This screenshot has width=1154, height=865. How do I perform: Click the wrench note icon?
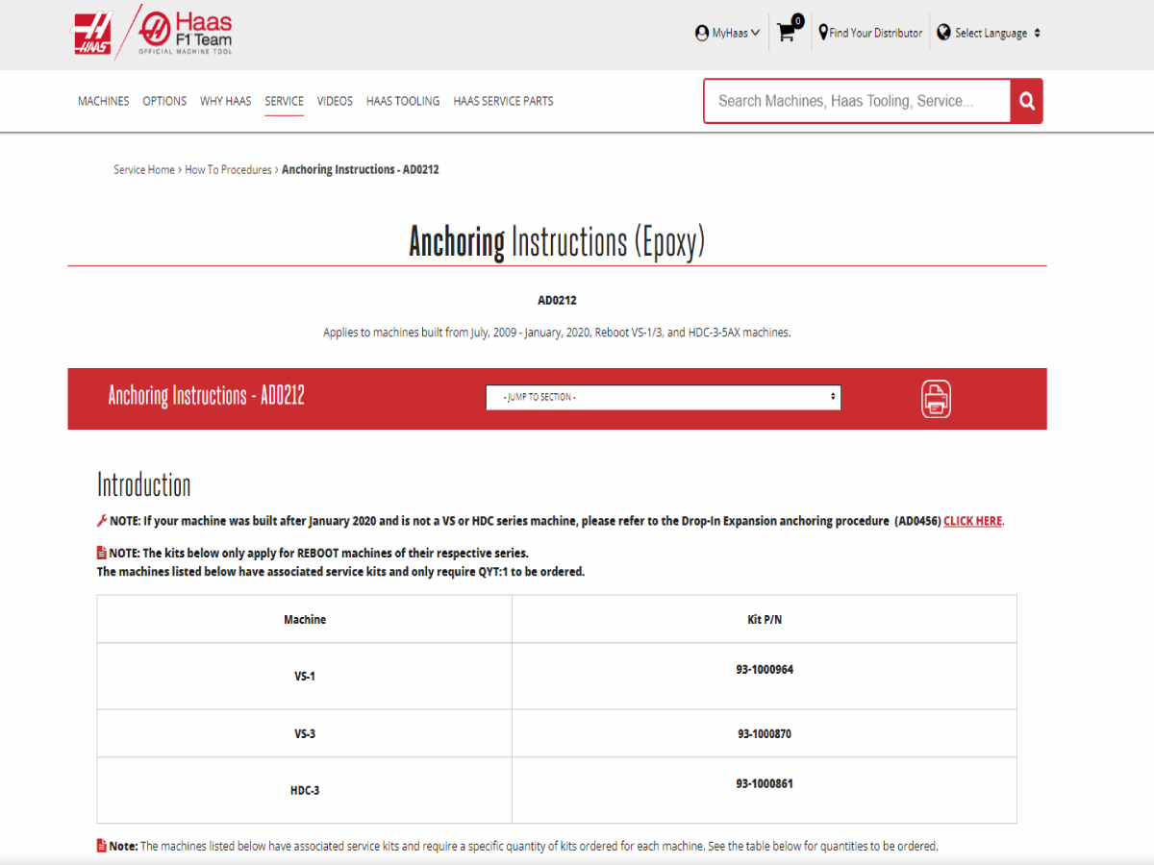pos(102,520)
